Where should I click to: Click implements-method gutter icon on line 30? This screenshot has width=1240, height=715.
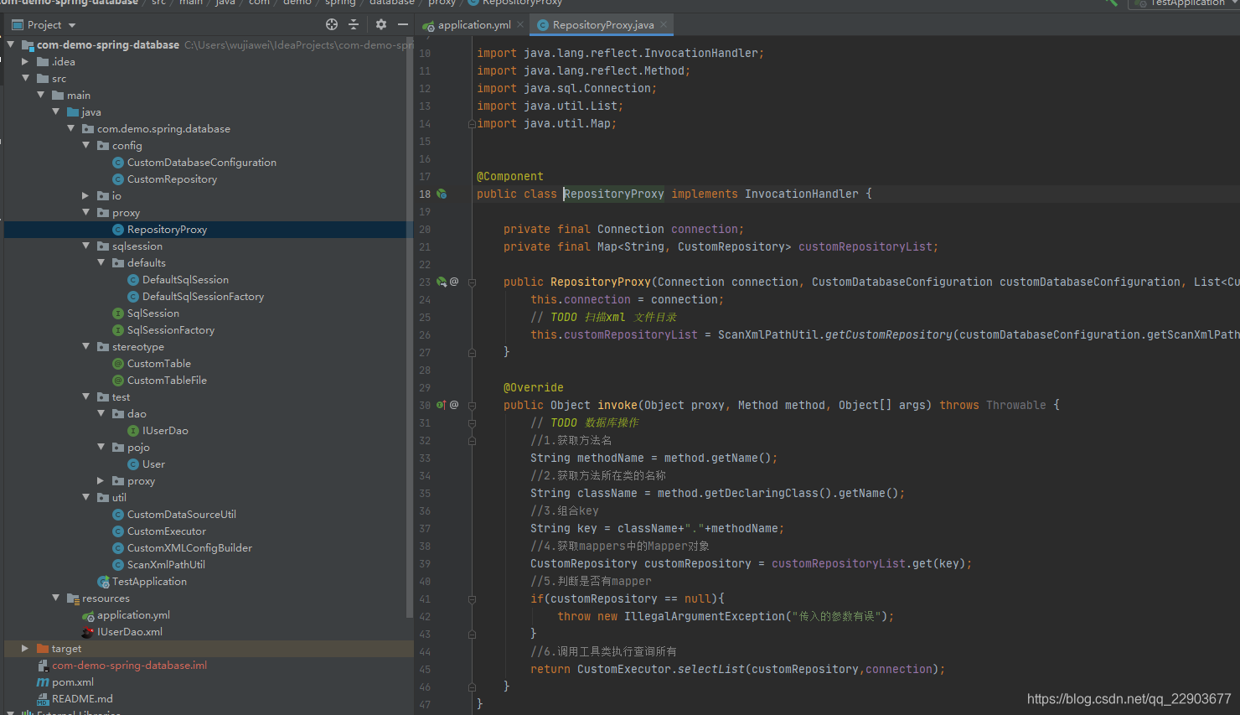442,405
